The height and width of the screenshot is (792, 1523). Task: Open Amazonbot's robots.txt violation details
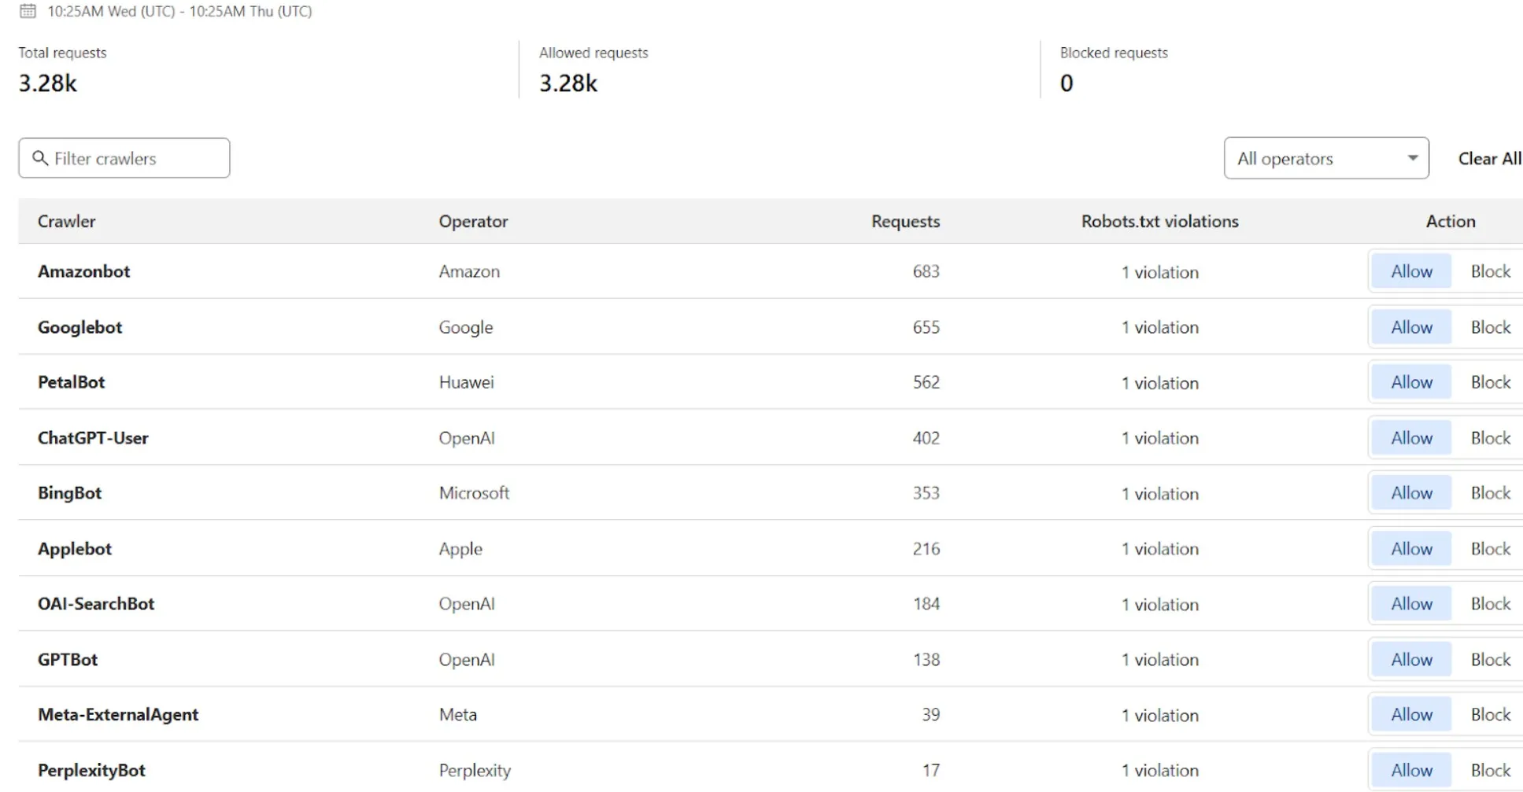(x=1159, y=272)
